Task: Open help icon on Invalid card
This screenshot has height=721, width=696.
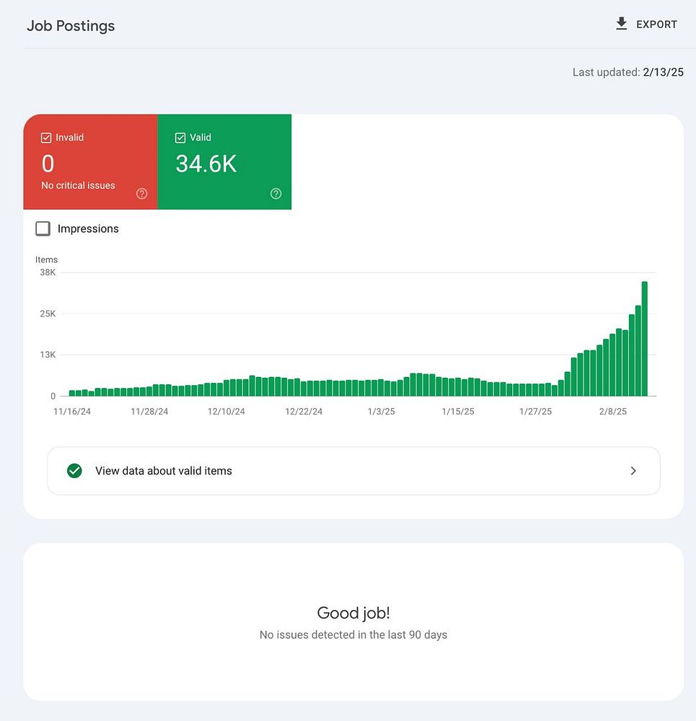Action: point(142,193)
